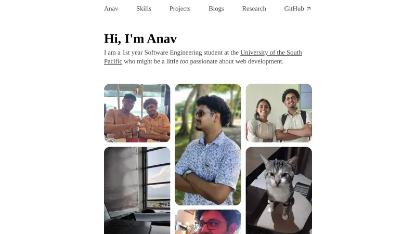Open photo of woman and man with backpack
This screenshot has width=416, height=234.
pos(279,113)
